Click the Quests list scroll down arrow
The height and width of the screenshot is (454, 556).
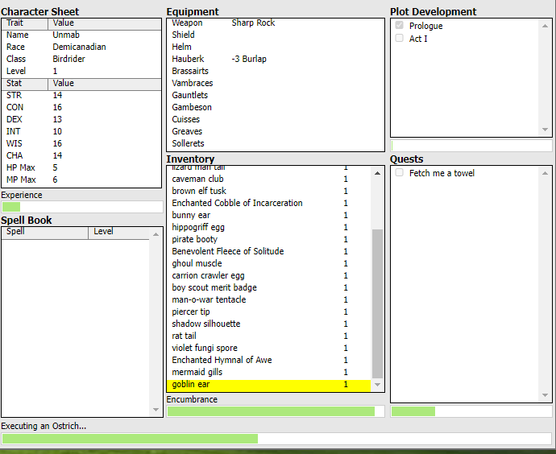click(x=546, y=396)
